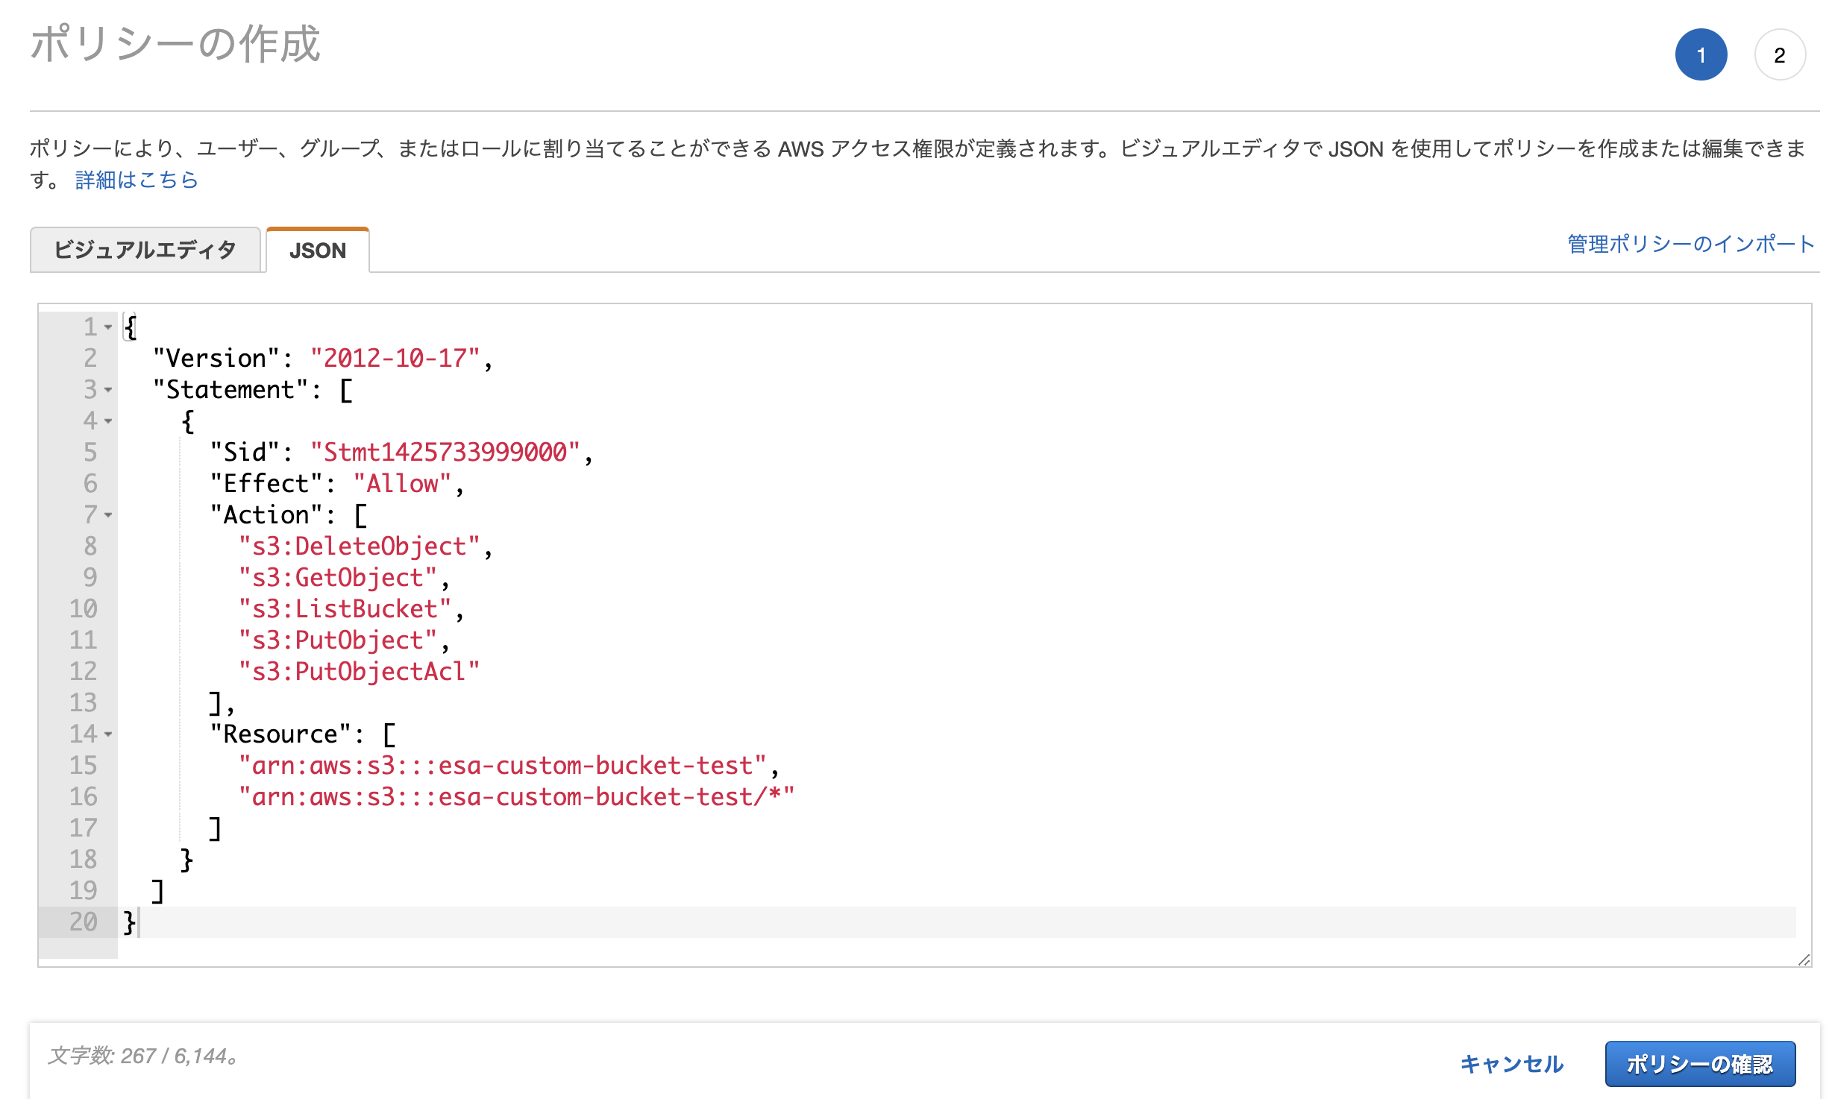Click the "Statement" key
This screenshot has height=1099, width=1832.
pyautogui.click(x=231, y=390)
